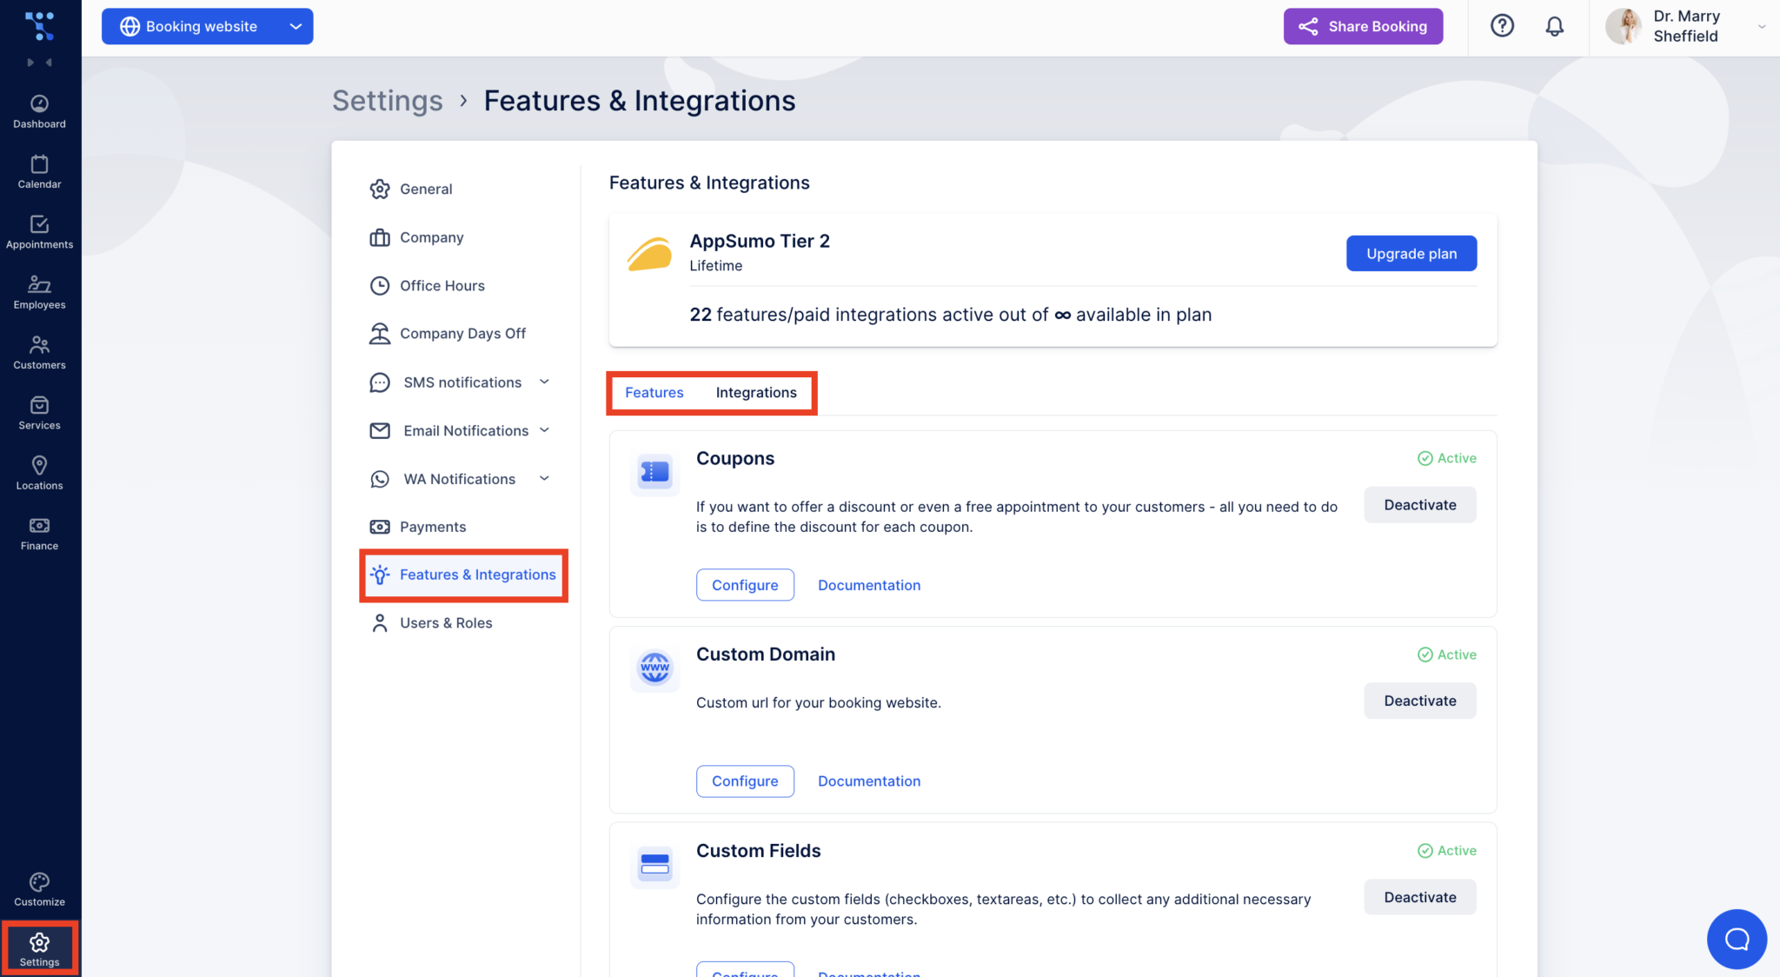Select Users & Roles settings
This screenshot has height=977, width=1780.
click(x=446, y=622)
